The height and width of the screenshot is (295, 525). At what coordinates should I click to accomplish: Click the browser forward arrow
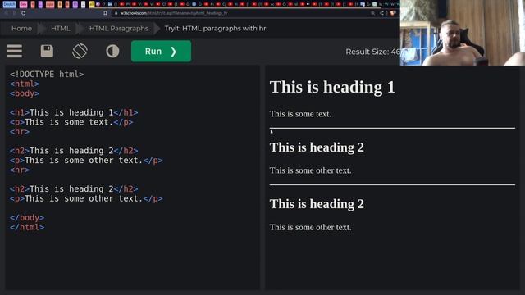coord(15,13)
